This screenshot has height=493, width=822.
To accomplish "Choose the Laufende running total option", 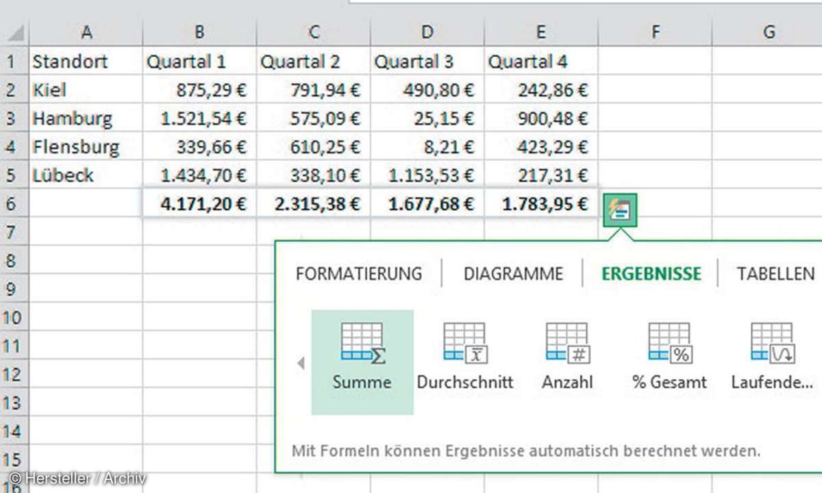I will pos(772,362).
